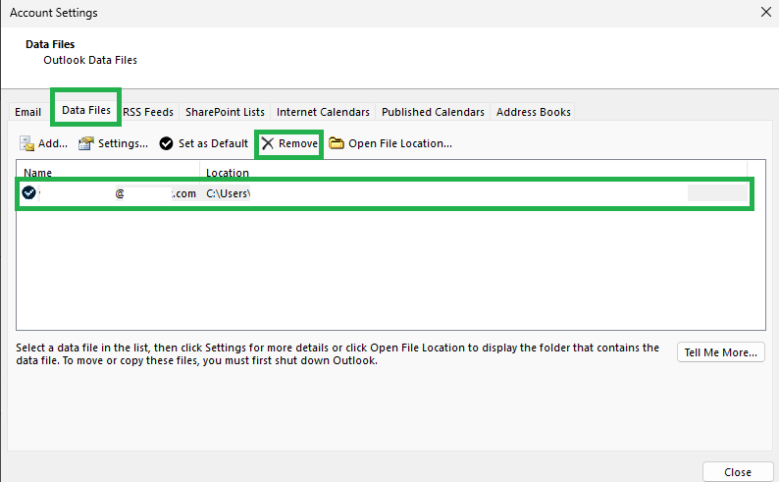Go to SharePoint Lists tab
The image size is (779, 482).
coord(225,112)
